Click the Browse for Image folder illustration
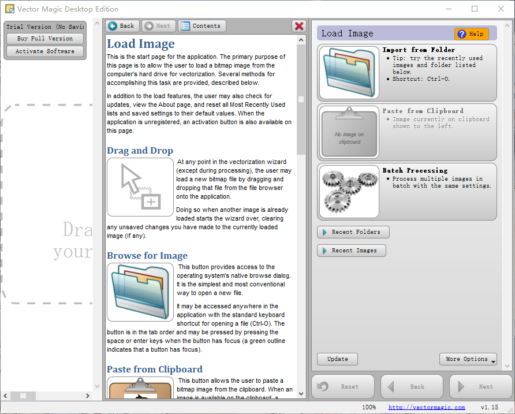515x414 pixels. (140, 292)
